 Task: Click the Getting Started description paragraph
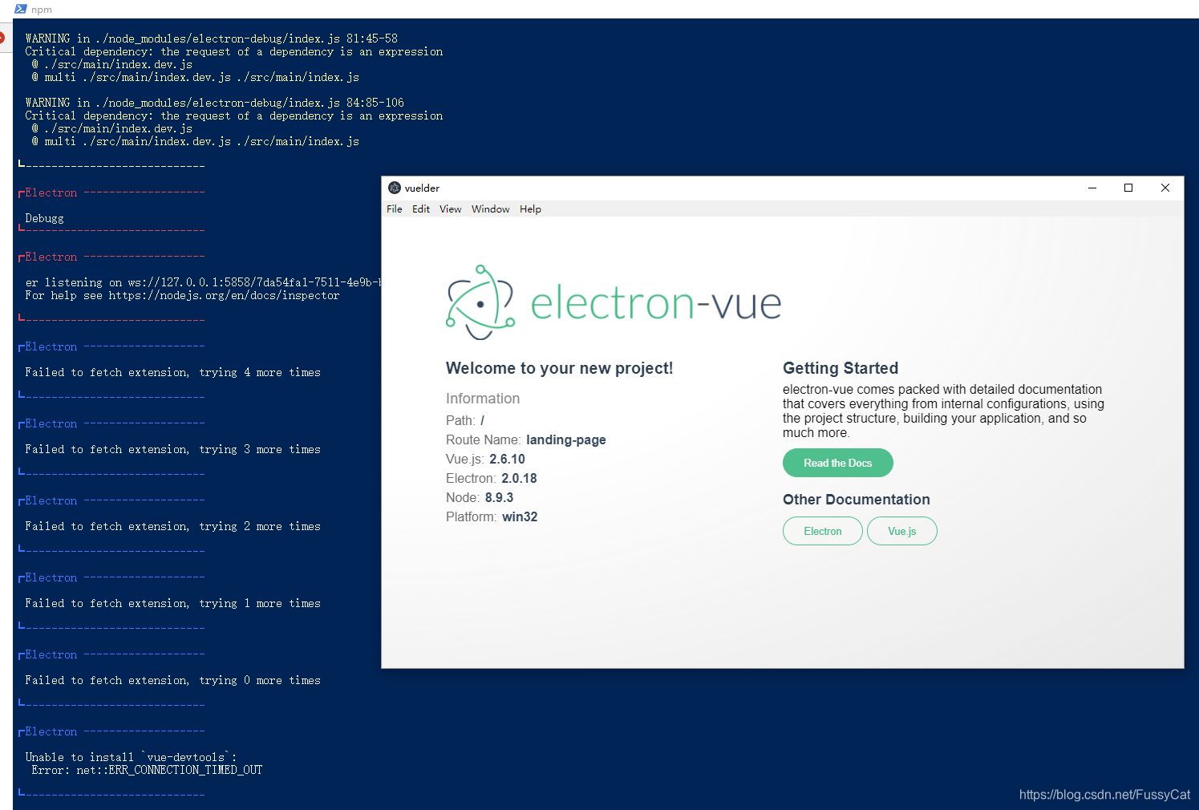943,411
